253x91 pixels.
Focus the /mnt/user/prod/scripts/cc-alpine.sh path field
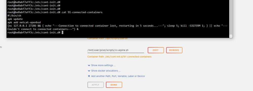[116, 50]
